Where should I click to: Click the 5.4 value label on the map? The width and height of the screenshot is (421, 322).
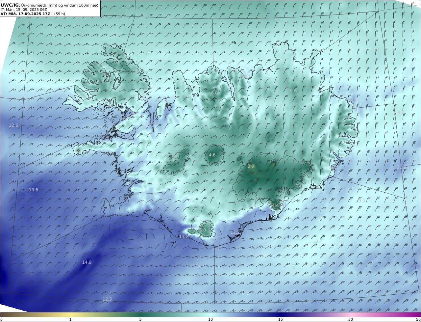170,158
